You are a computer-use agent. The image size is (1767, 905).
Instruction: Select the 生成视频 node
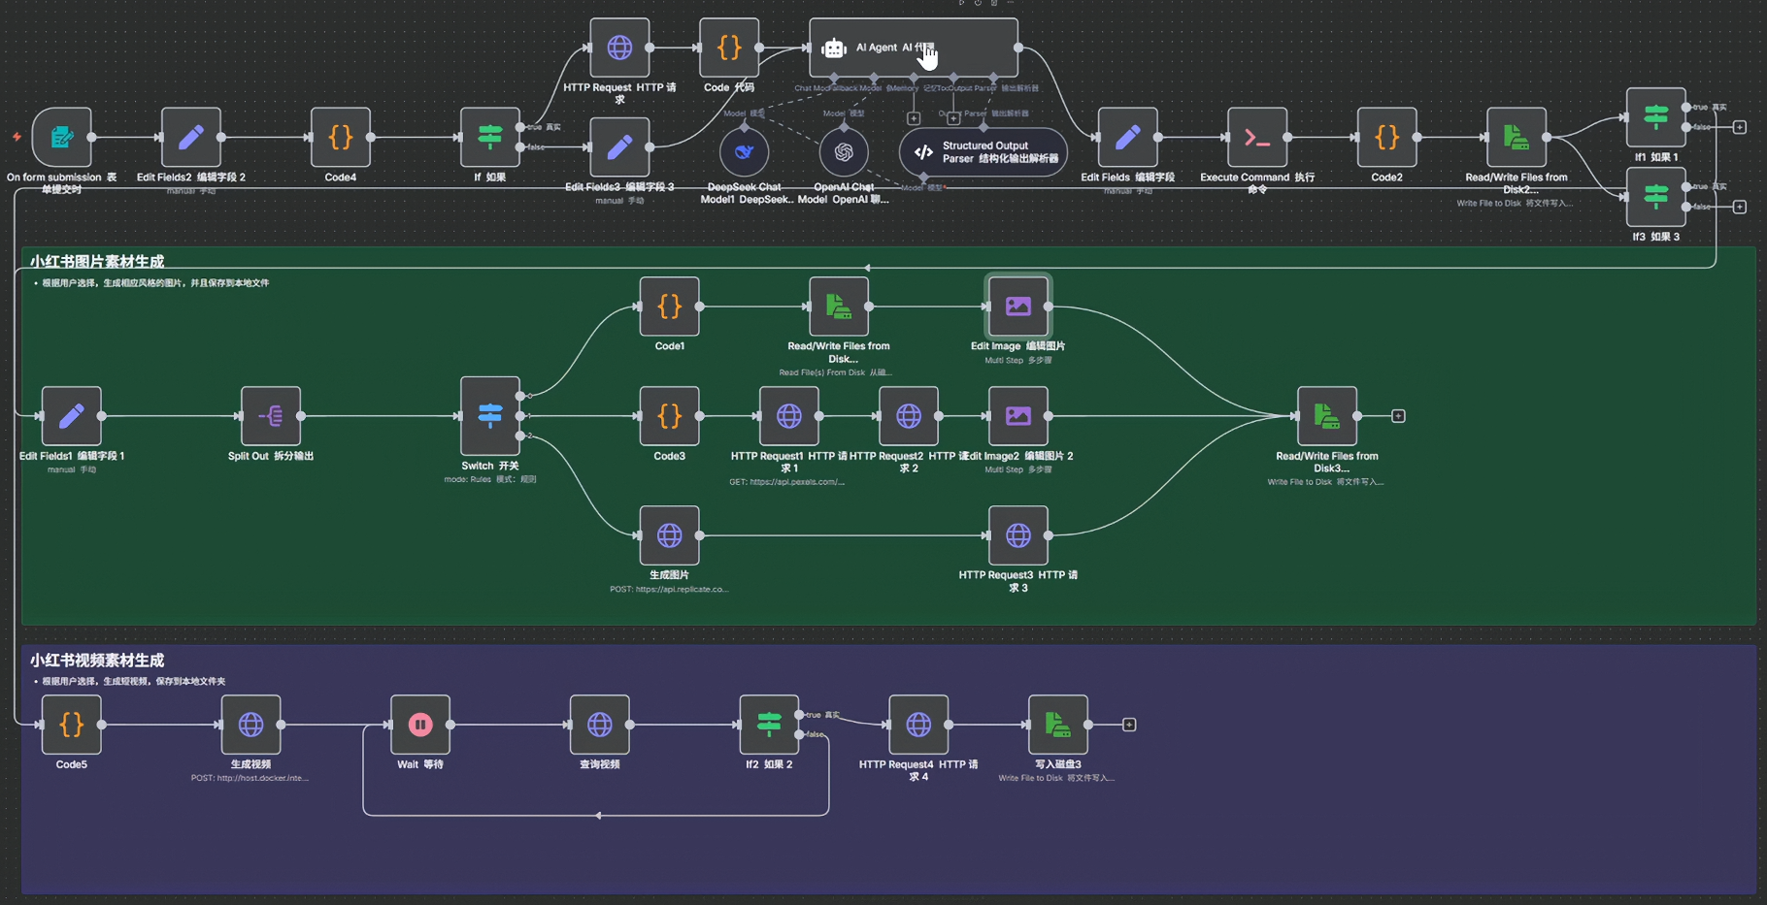[250, 725]
